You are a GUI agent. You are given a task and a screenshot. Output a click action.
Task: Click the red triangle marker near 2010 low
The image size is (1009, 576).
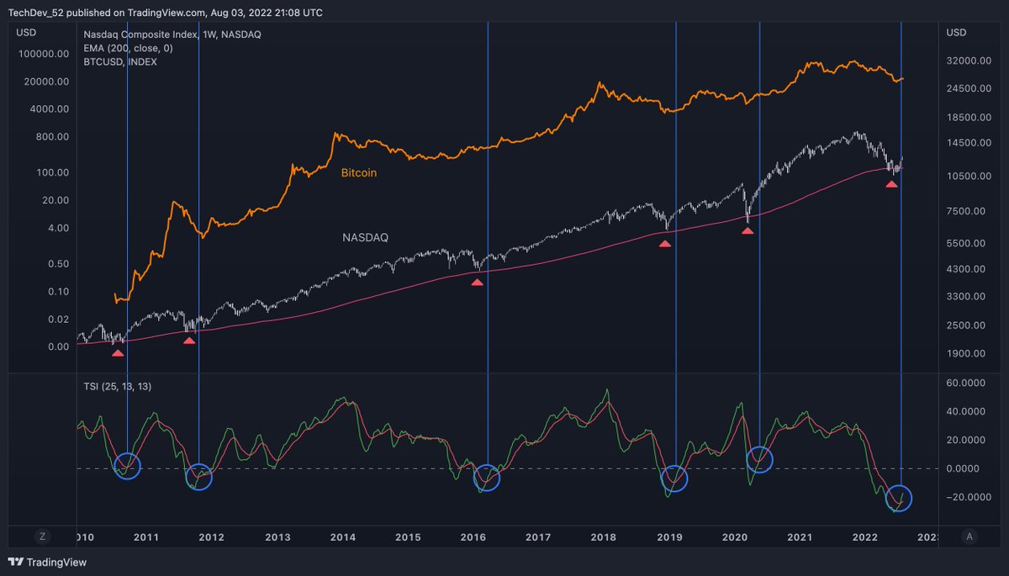[x=118, y=353]
